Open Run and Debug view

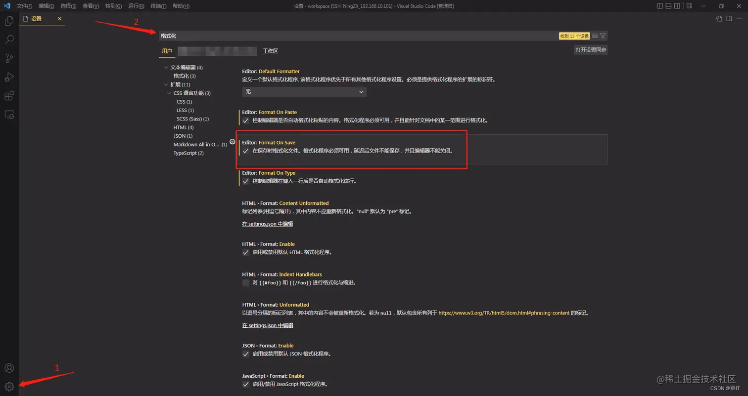[9, 77]
